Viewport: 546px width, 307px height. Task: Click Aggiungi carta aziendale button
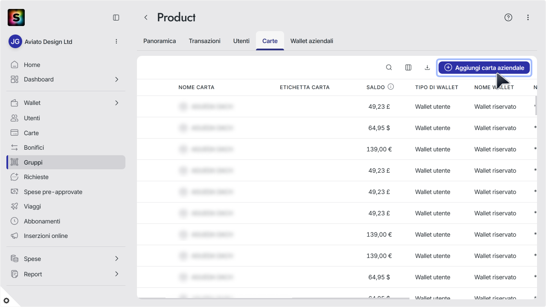(x=484, y=67)
